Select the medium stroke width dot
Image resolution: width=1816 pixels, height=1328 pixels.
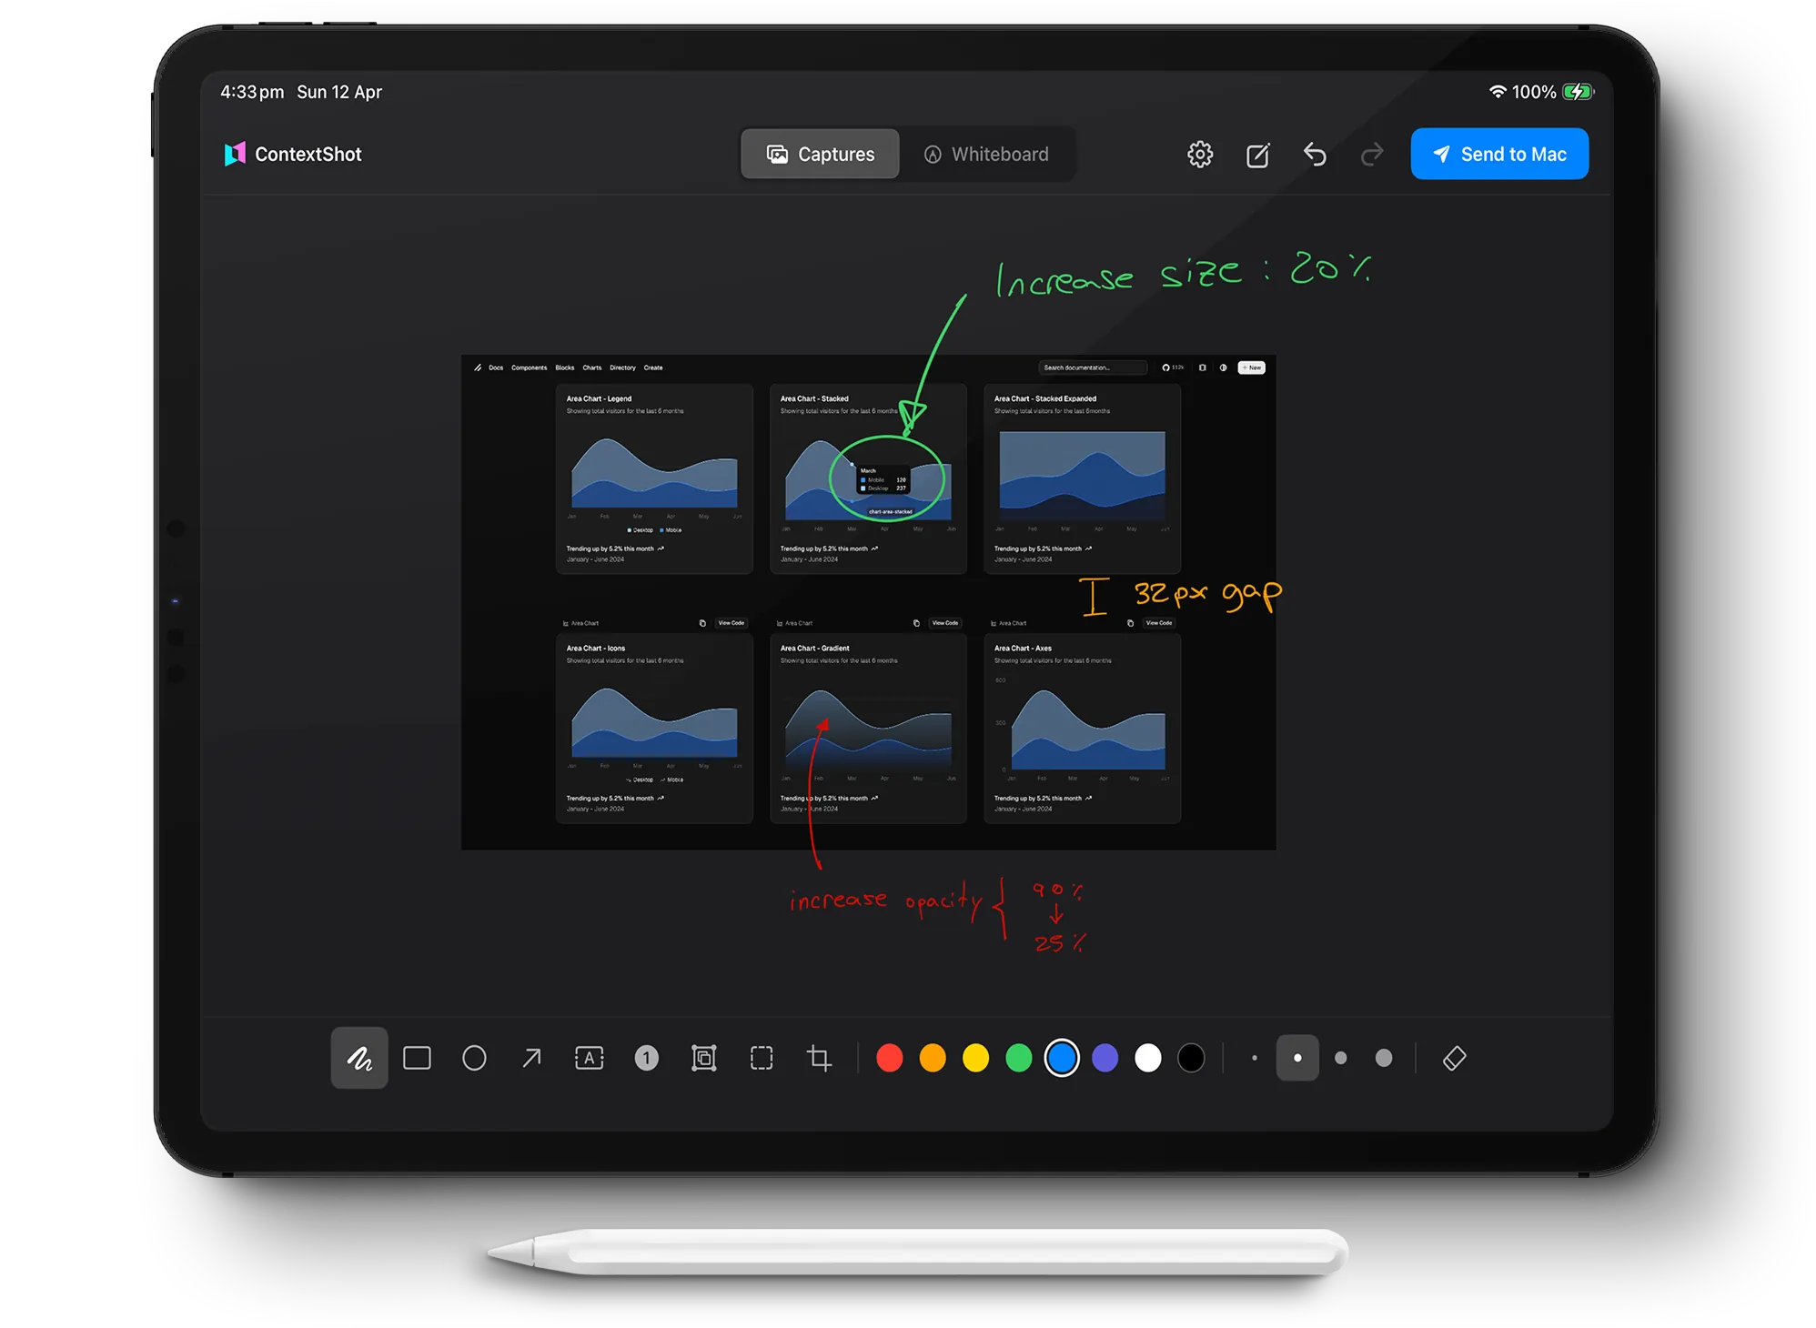coord(1340,1058)
